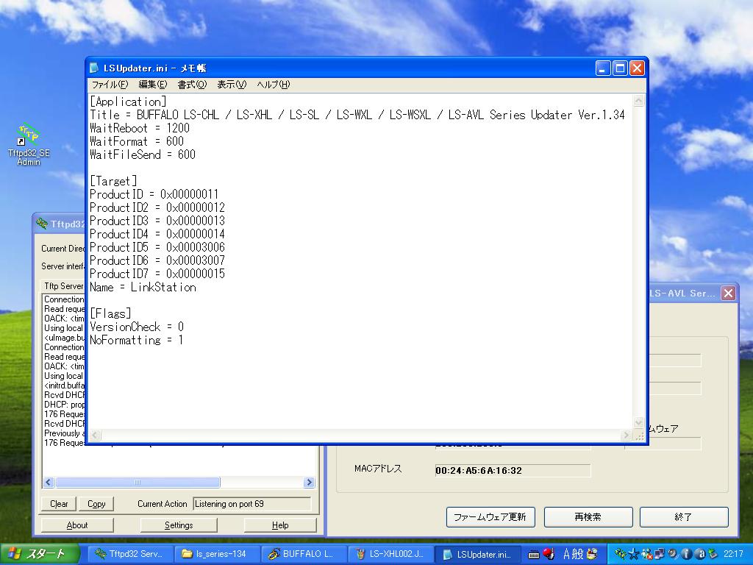Open About in Tftpd32 window
Viewport: 753px width, 565px height.
coord(76,525)
